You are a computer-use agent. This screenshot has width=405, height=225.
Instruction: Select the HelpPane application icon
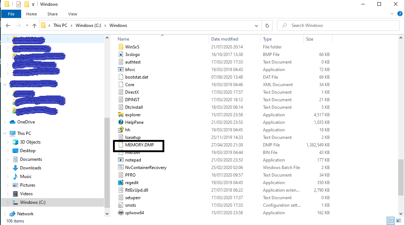121,122
